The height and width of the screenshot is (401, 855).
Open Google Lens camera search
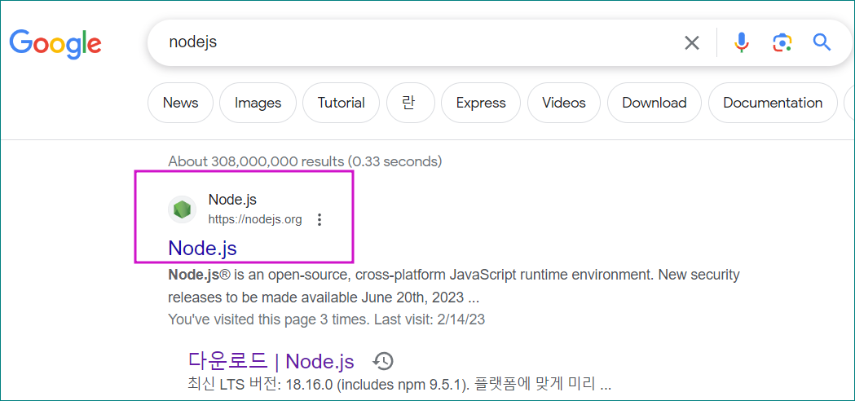point(782,42)
